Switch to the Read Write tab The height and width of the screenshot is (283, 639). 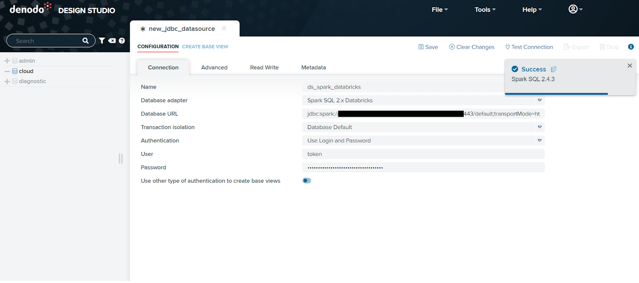click(x=264, y=68)
